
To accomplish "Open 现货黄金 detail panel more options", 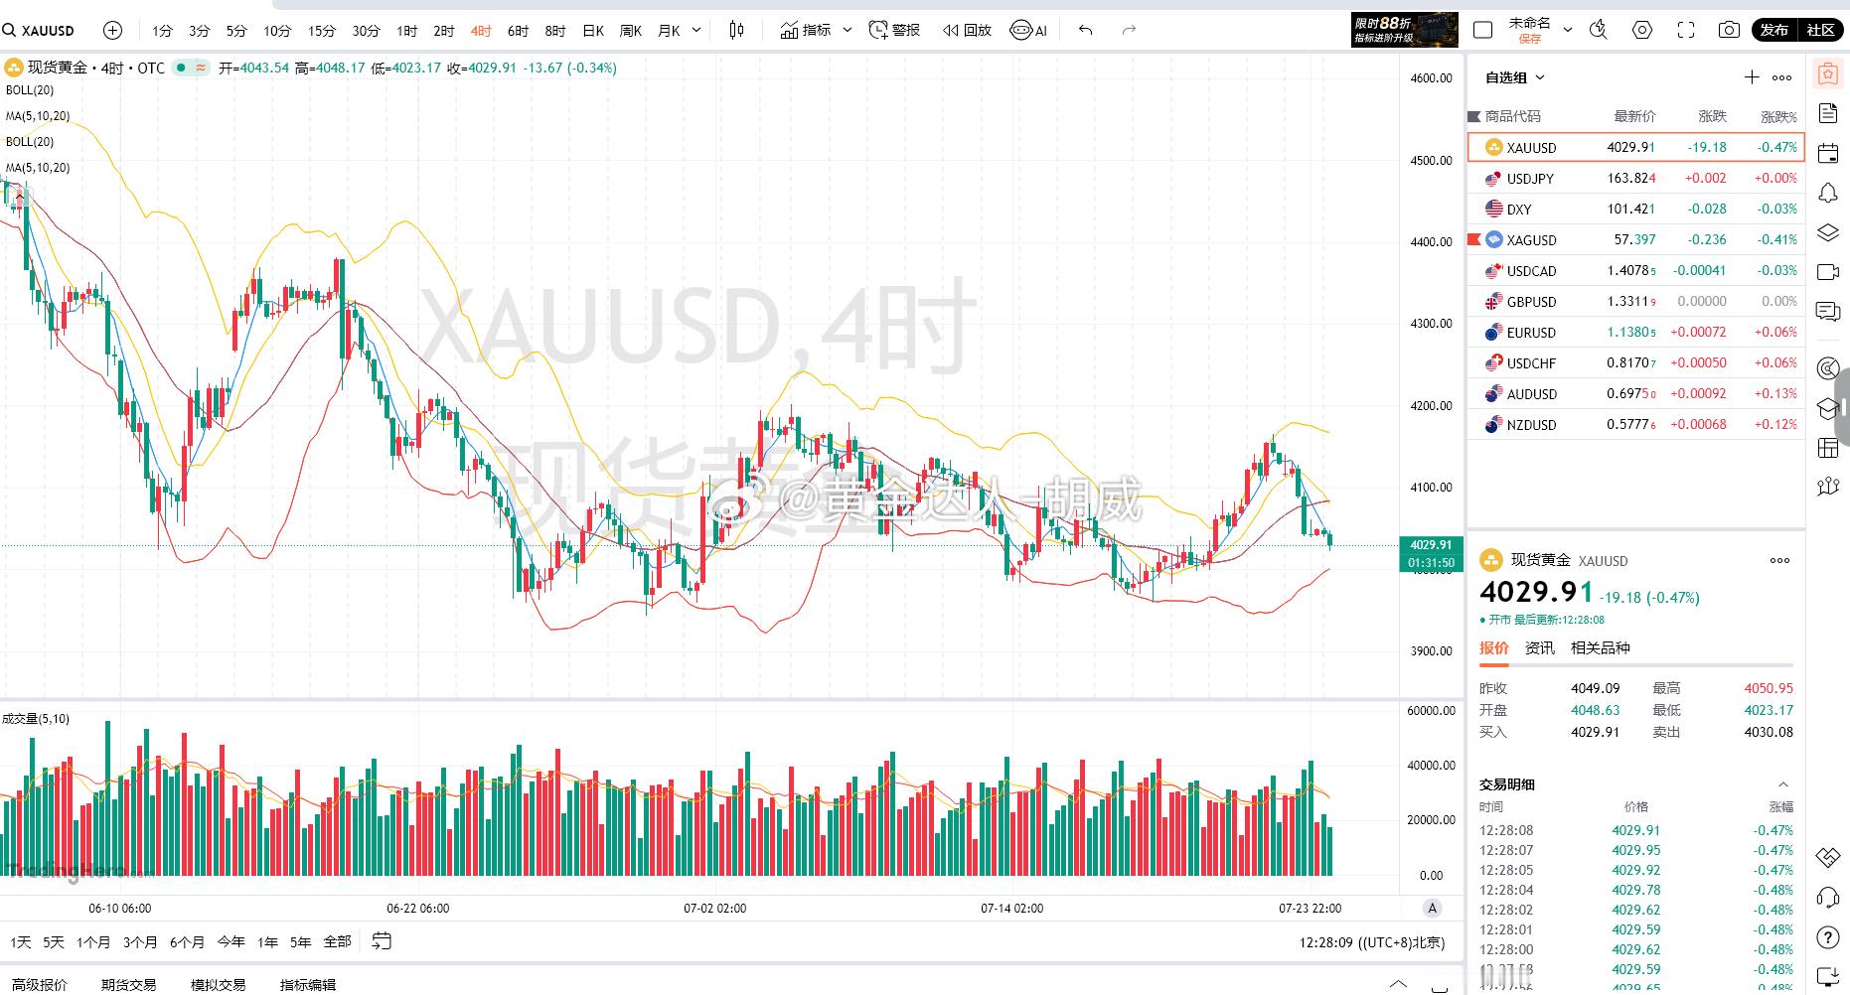I will [1779, 560].
